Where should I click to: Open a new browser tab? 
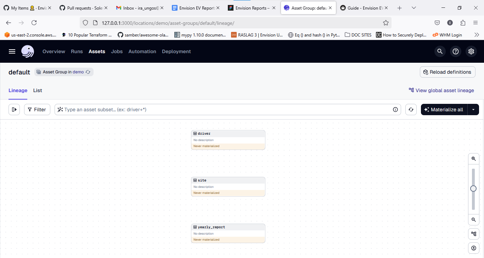click(x=400, y=8)
